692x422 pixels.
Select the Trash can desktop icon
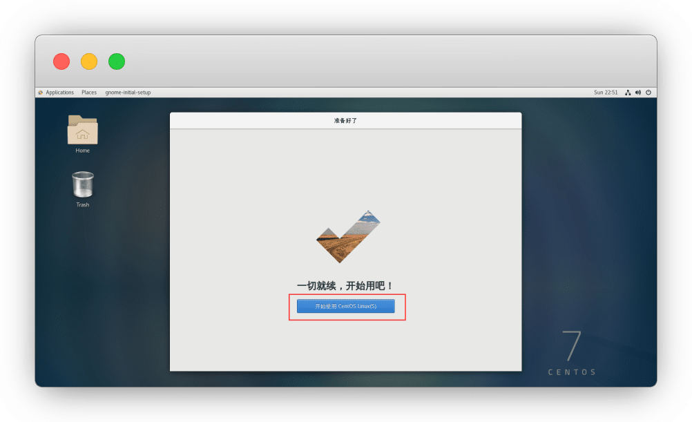click(83, 185)
